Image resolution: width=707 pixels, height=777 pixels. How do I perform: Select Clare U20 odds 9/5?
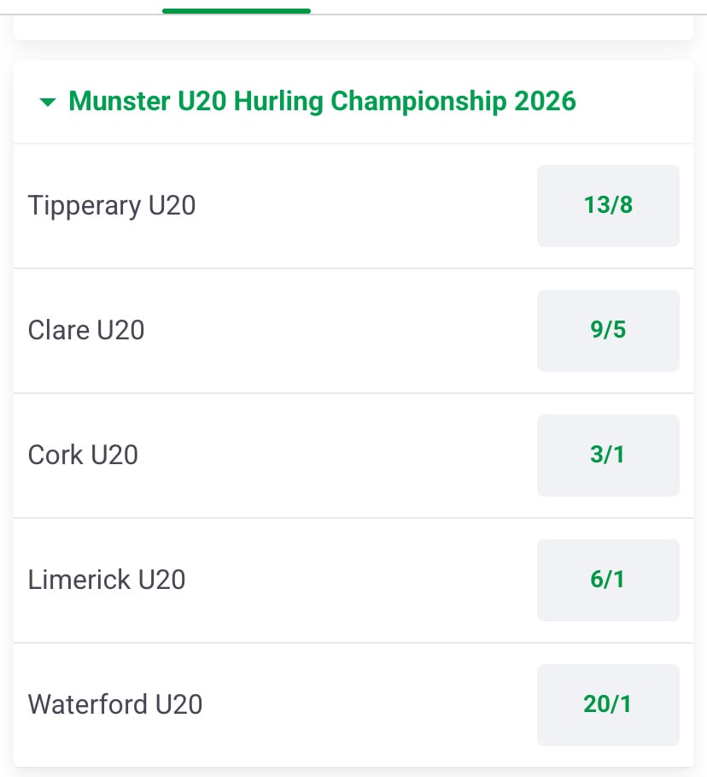click(608, 331)
